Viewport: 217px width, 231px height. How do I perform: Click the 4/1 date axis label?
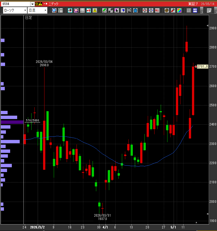(105, 227)
